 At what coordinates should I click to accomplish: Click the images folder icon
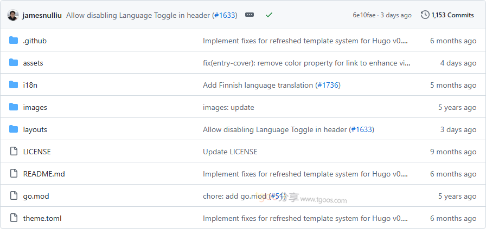[14, 107]
